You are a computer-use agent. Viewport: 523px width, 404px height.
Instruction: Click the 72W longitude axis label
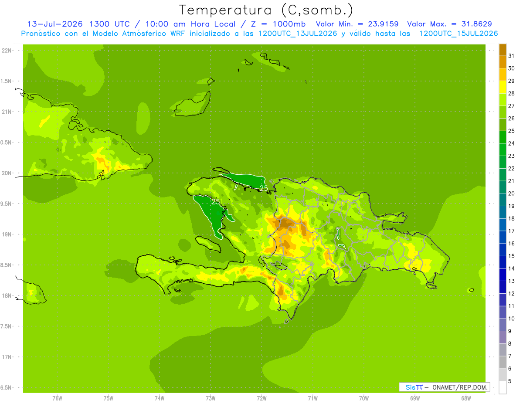tap(261, 398)
